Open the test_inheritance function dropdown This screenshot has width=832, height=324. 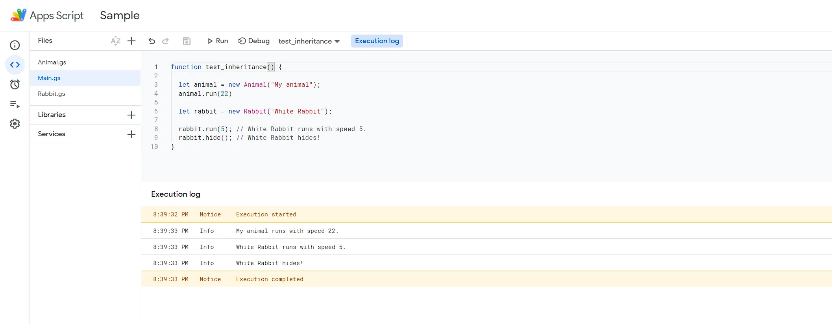(309, 41)
